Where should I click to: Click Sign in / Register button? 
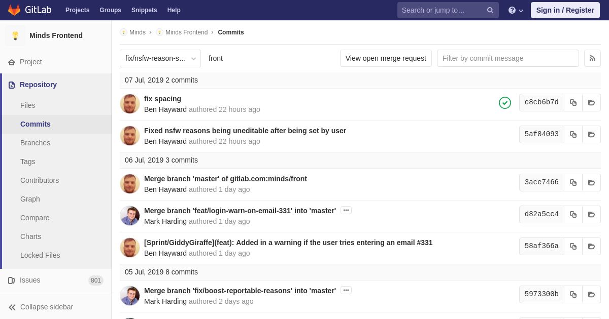pyautogui.click(x=565, y=10)
